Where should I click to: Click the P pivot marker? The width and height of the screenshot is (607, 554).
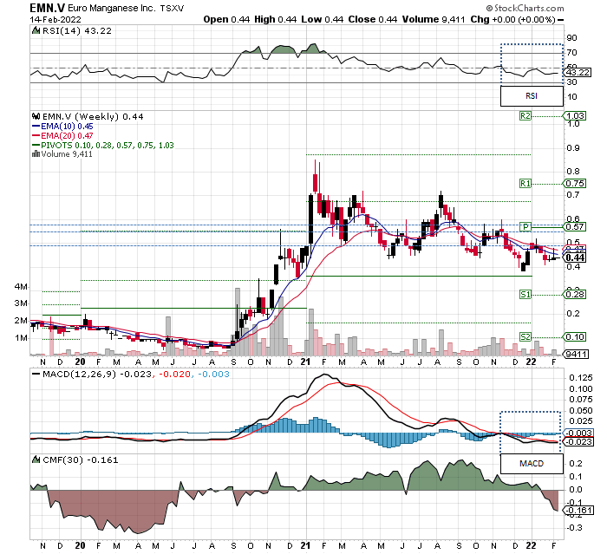[x=525, y=227]
